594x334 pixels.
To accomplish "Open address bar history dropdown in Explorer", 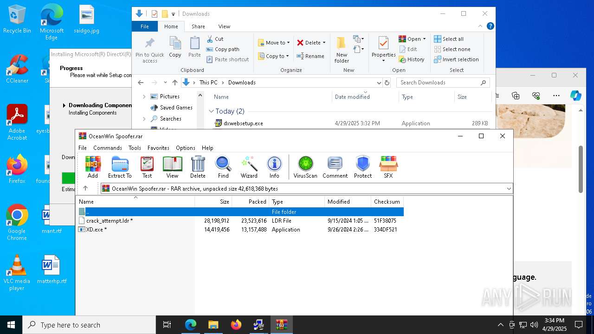I will click(379, 83).
